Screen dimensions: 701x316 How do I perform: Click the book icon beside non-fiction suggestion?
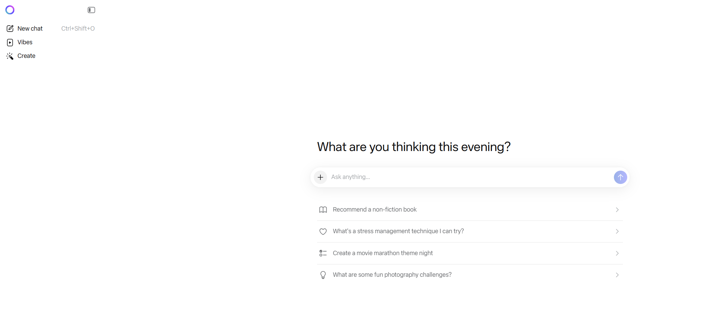(323, 210)
